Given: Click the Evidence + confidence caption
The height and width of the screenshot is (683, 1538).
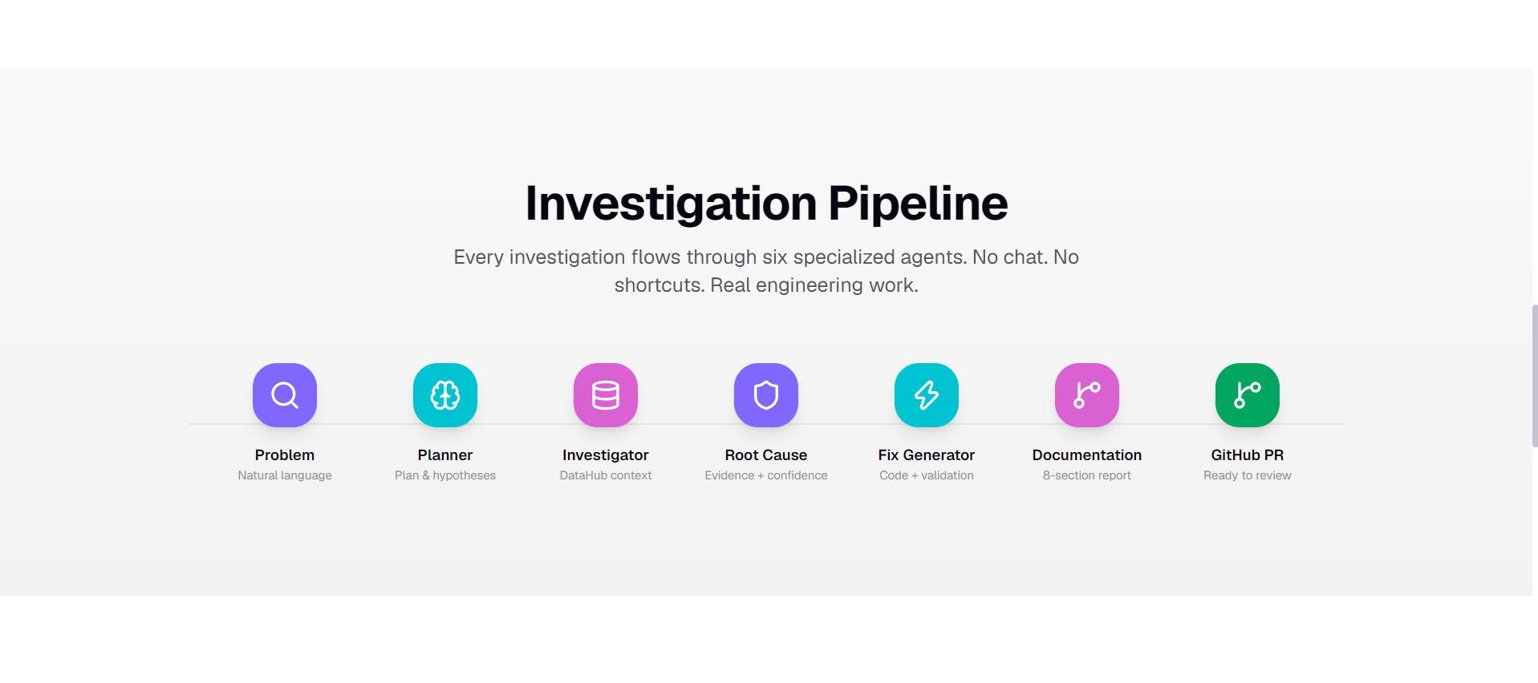Looking at the screenshot, I should point(766,475).
